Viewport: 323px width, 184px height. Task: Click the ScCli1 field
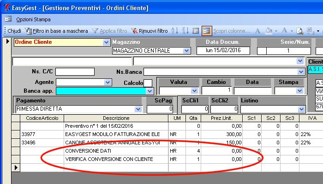point(195,109)
